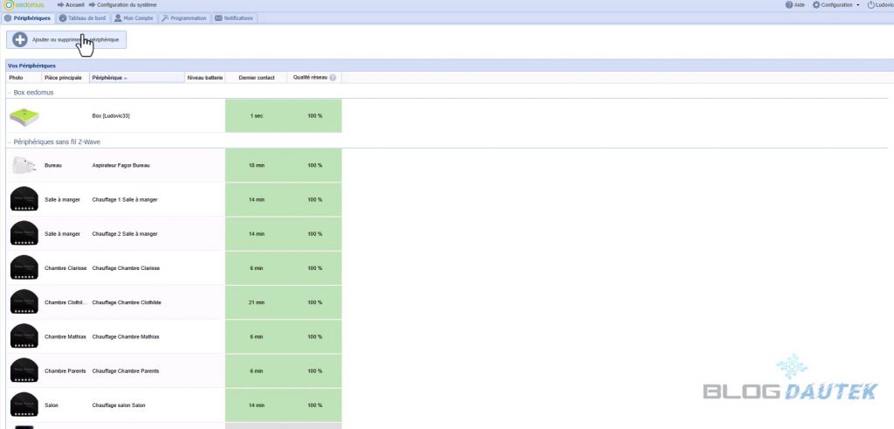Collapse the Périphériques sans fil Z-Wave group
This screenshot has height=429, width=894.
tap(10, 142)
